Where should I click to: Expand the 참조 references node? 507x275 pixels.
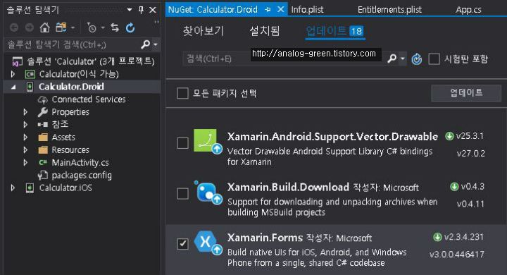(x=25, y=124)
